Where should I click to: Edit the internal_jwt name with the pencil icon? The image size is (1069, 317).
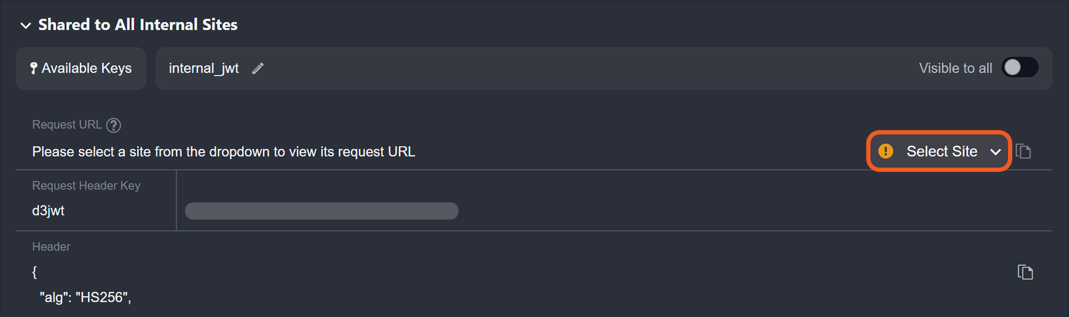(258, 69)
